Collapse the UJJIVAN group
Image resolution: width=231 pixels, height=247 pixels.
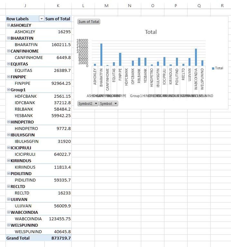[x=9, y=199]
